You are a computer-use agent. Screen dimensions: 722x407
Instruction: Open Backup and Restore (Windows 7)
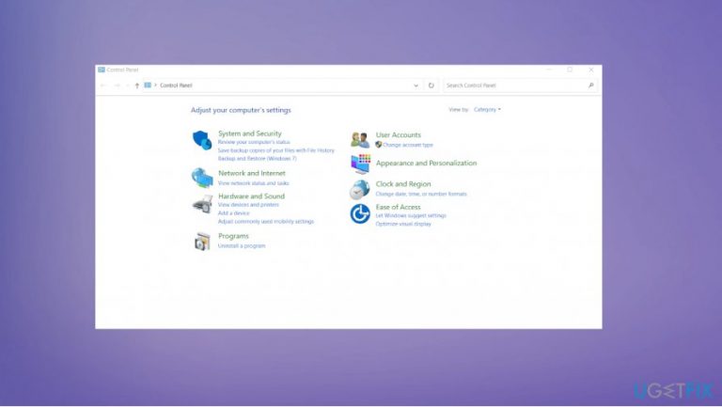257,158
